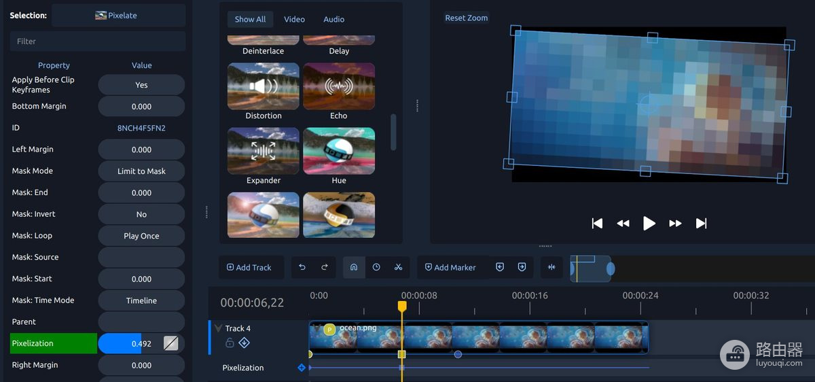Click the Right Margin 0.000 value
The height and width of the screenshot is (382, 815).
point(141,365)
